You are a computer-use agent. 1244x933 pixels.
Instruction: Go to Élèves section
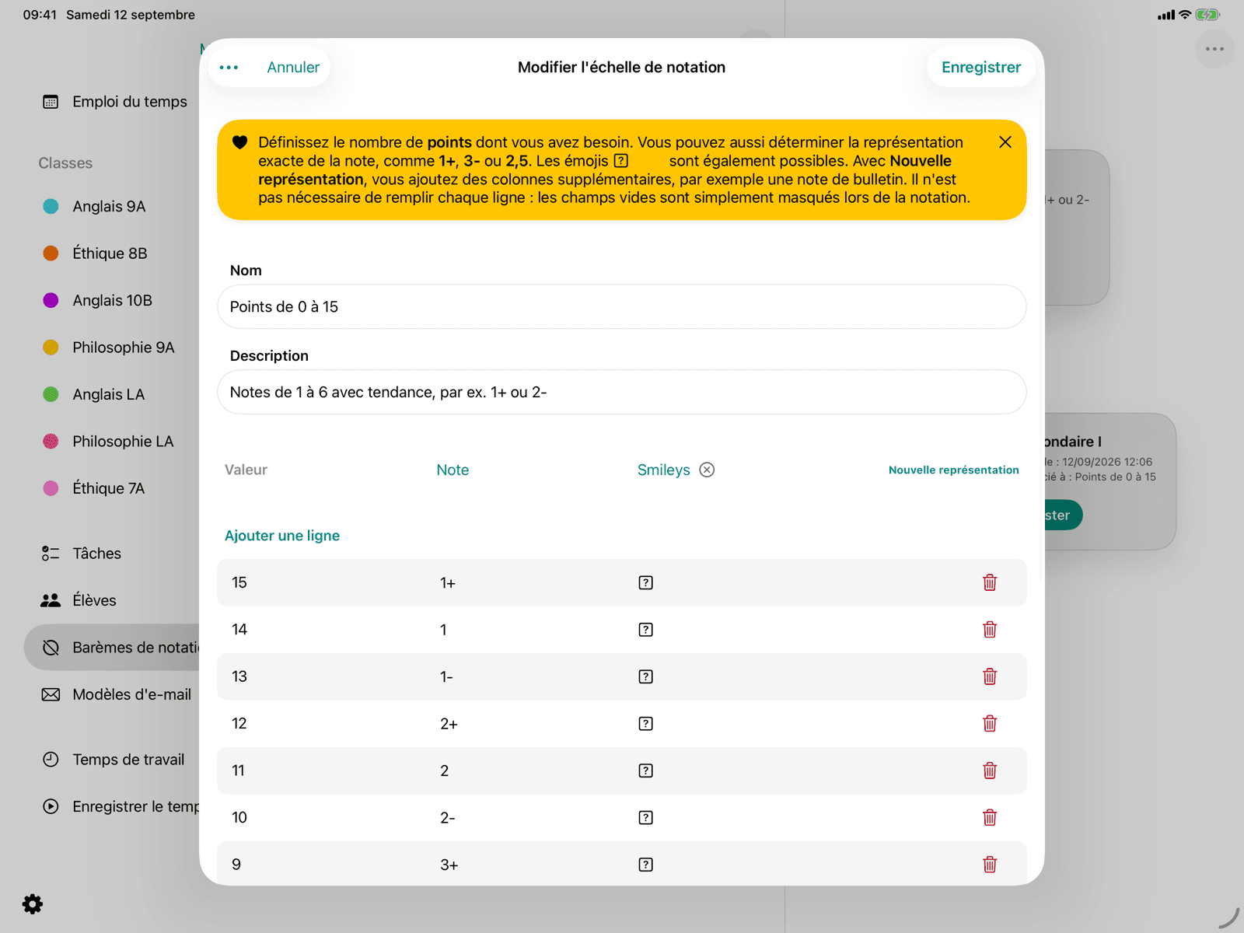(79, 600)
